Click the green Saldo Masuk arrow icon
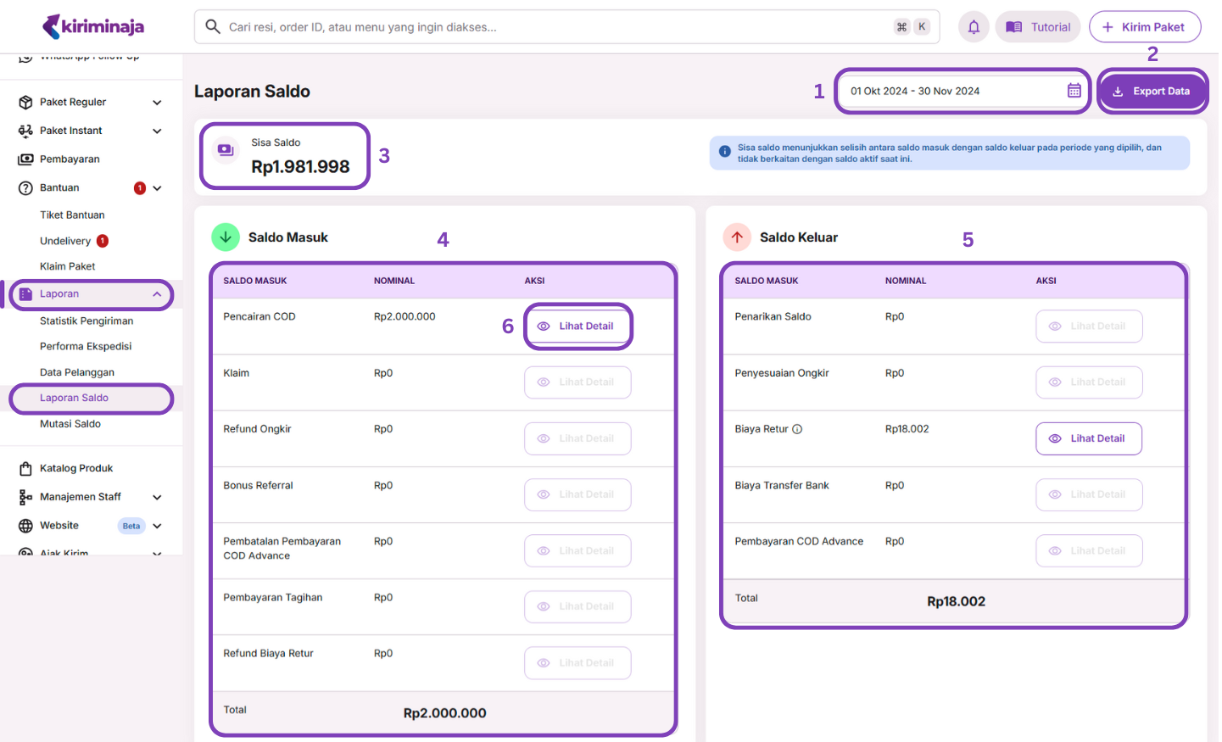The width and height of the screenshot is (1222, 742). click(x=226, y=237)
